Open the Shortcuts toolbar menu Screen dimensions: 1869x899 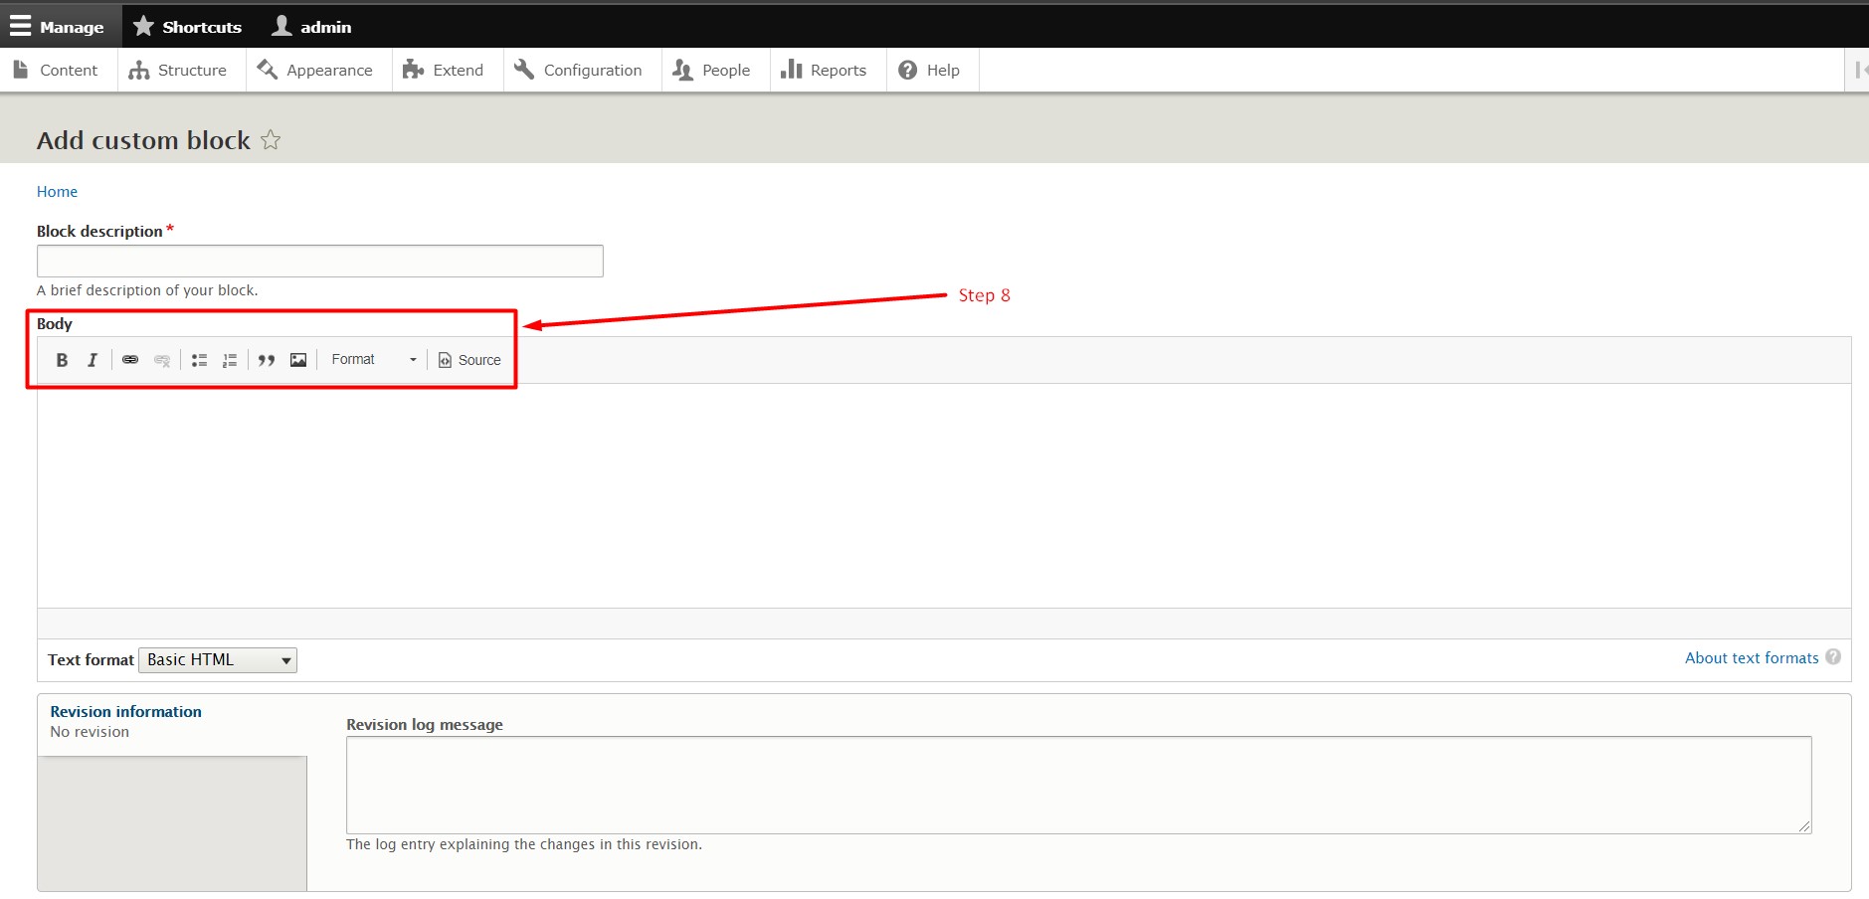pos(187,27)
